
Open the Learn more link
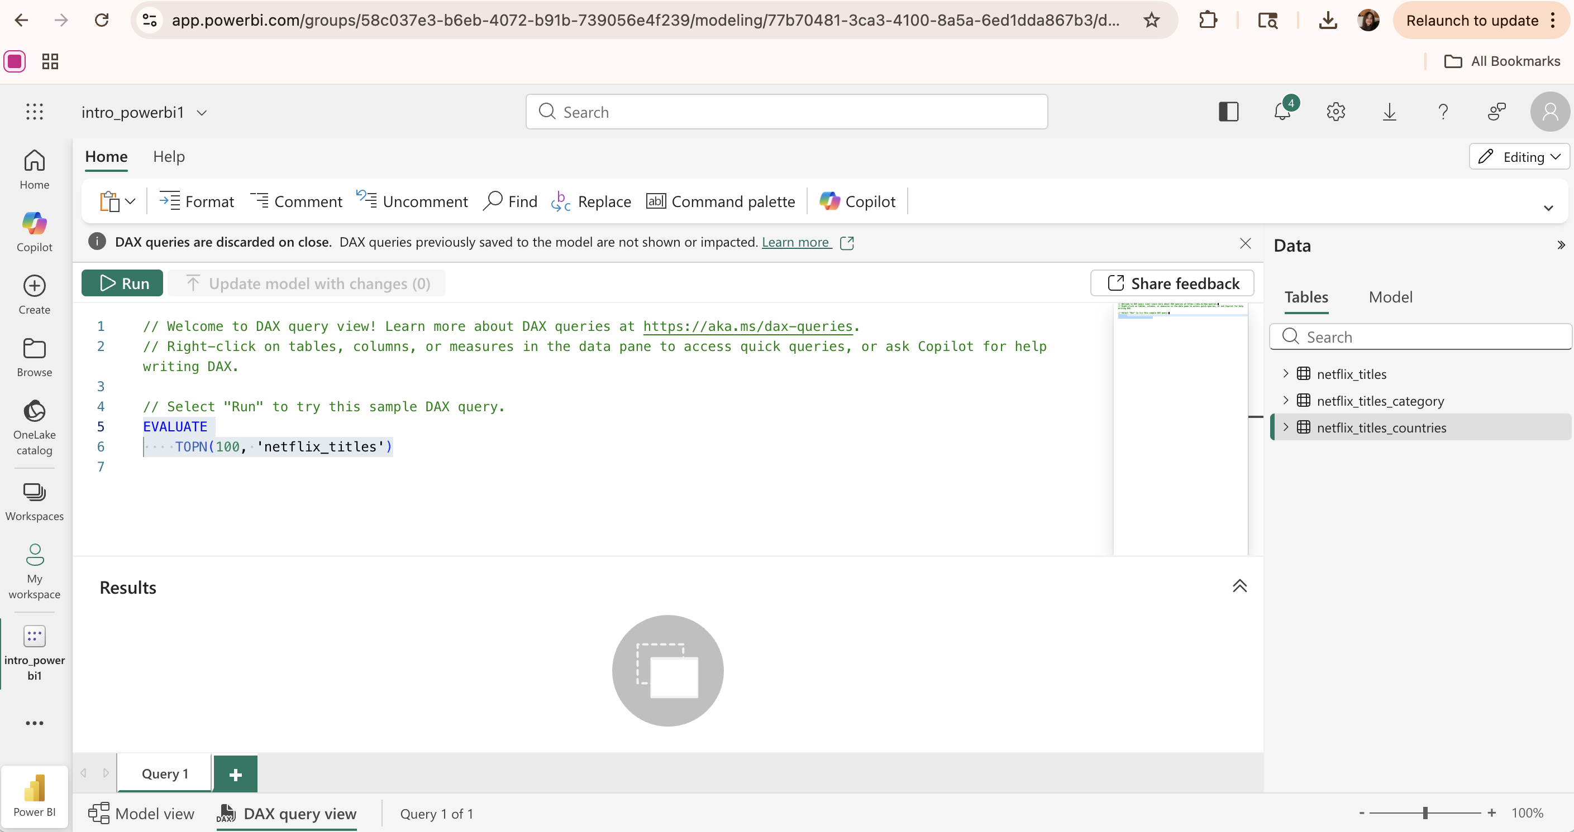[795, 242]
